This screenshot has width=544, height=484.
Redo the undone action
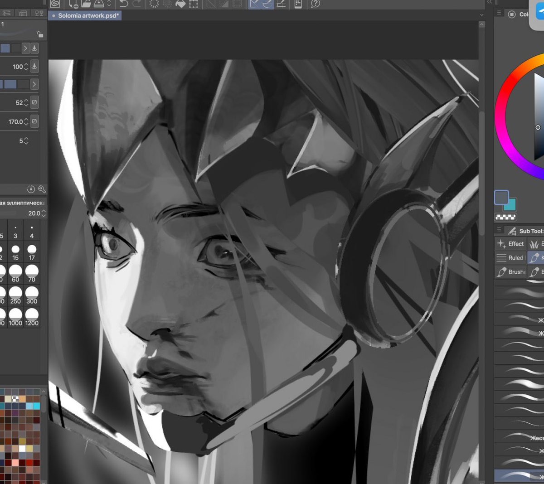137,4
